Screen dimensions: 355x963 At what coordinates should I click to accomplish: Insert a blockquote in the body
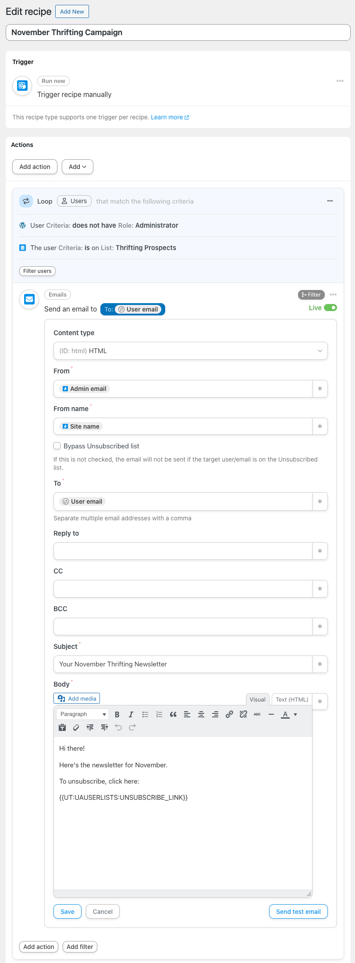(x=173, y=714)
